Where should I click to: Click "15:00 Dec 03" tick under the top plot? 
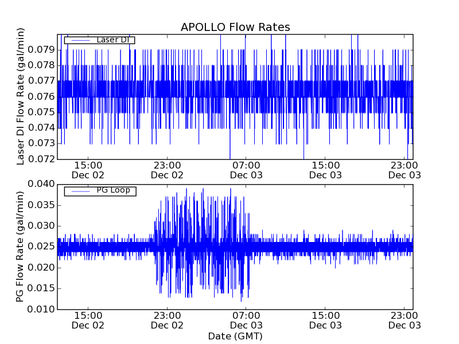pyautogui.click(x=325, y=170)
